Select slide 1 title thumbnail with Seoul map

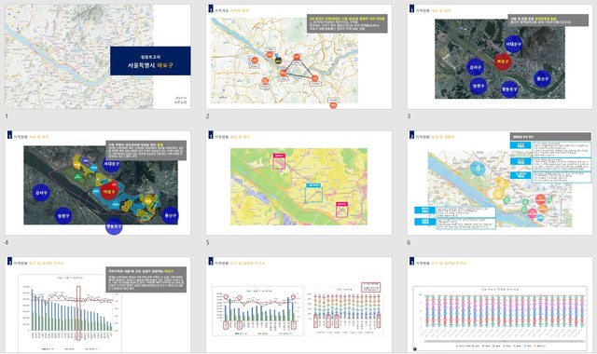pos(97,57)
